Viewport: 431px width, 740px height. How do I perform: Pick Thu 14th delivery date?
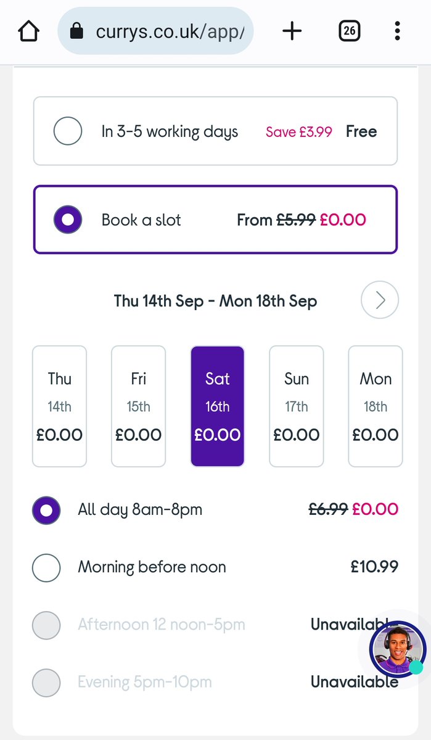(59, 406)
